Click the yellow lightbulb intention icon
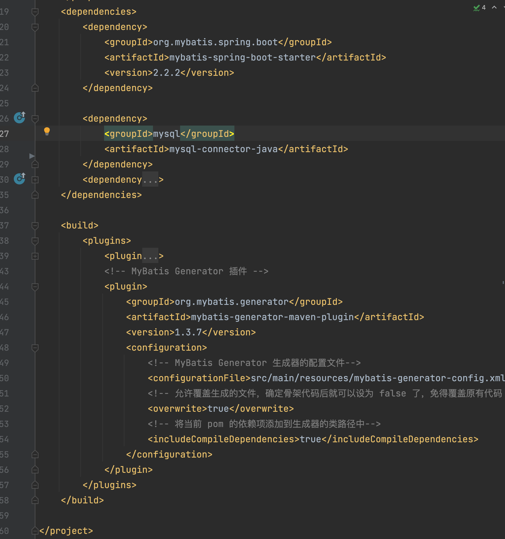 pyautogui.click(x=47, y=131)
